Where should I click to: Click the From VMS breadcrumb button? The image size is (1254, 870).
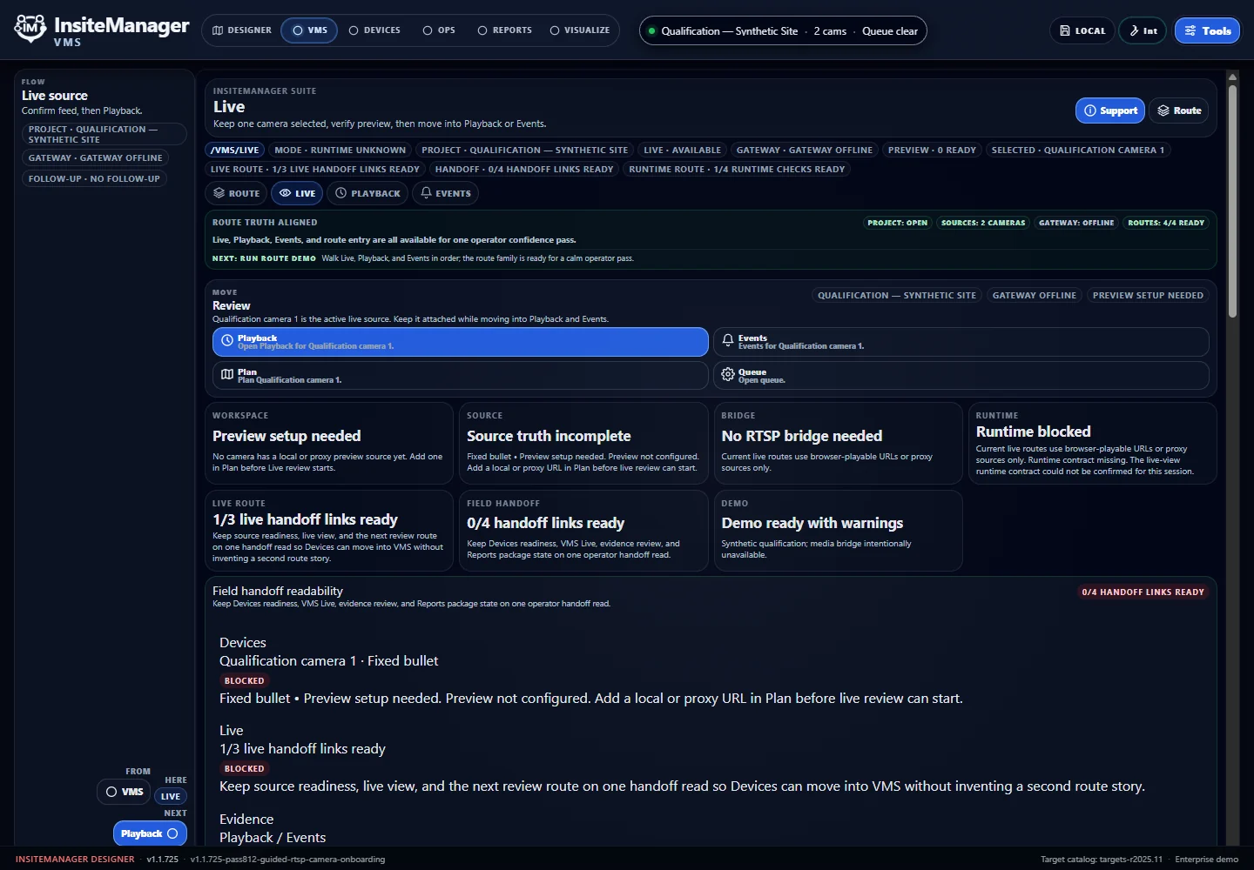tap(124, 792)
